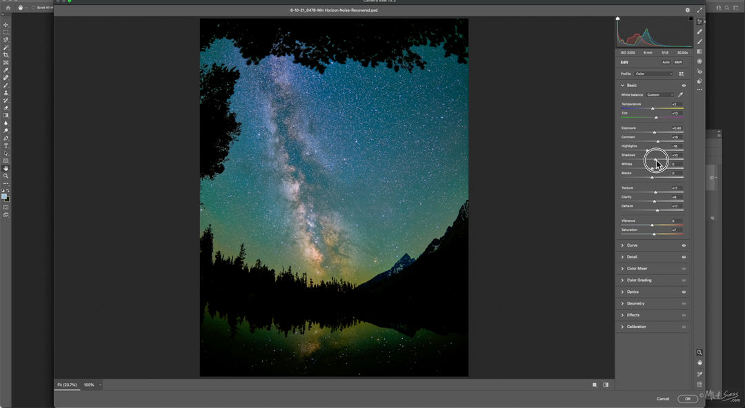The height and width of the screenshot is (408, 745).
Task: Toggle visibility of Basic panel edits
Action: [684, 85]
